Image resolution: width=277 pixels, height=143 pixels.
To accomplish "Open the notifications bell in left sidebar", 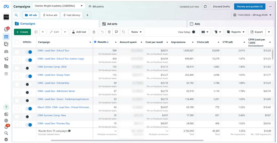I will pyautogui.click(x=6, y=127).
